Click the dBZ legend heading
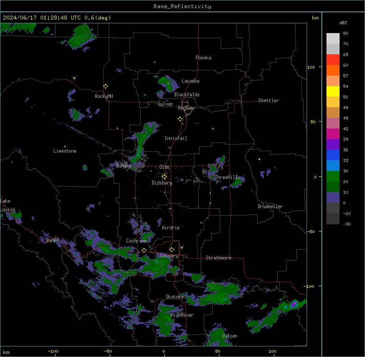 [343, 22]
